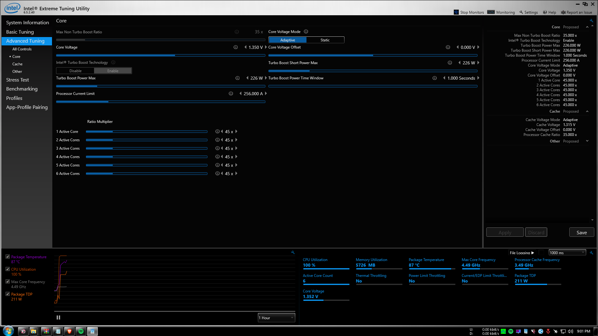Open System Information section
Viewport: 598px width, 336px height.
(27, 23)
